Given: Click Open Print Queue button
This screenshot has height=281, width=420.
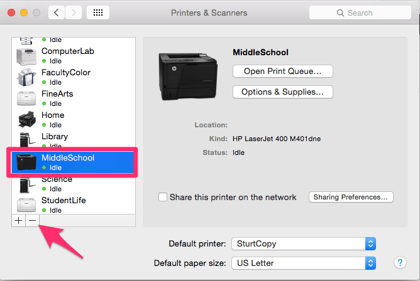Looking at the screenshot, I should pyautogui.click(x=282, y=72).
